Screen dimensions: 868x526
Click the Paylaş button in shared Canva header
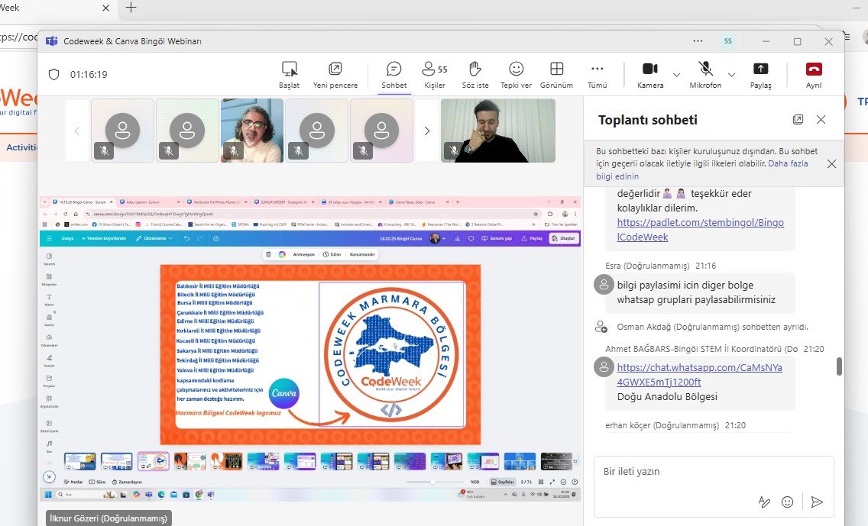pos(533,238)
